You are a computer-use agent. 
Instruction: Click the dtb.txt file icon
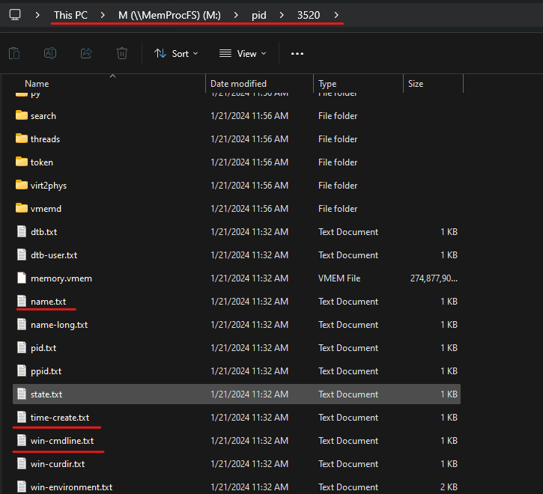tap(22, 231)
